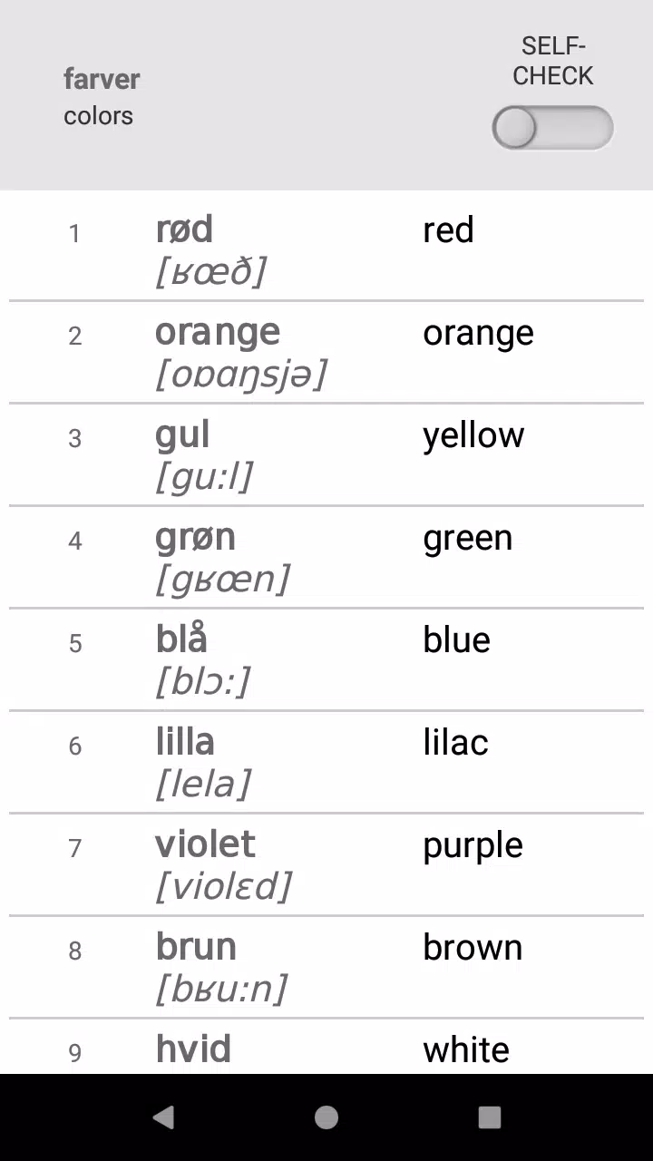Image resolution: width=653 pixels, height=1161 pixels.
Task: Select the Danish word gul
Action: pos(182,435)
